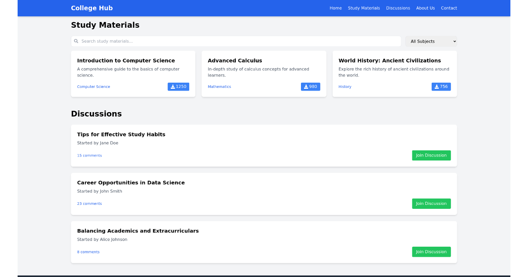This screenshot has width=528, height=277.
Task: View the 15 comments on study habits thread
Action: [89, 155]
